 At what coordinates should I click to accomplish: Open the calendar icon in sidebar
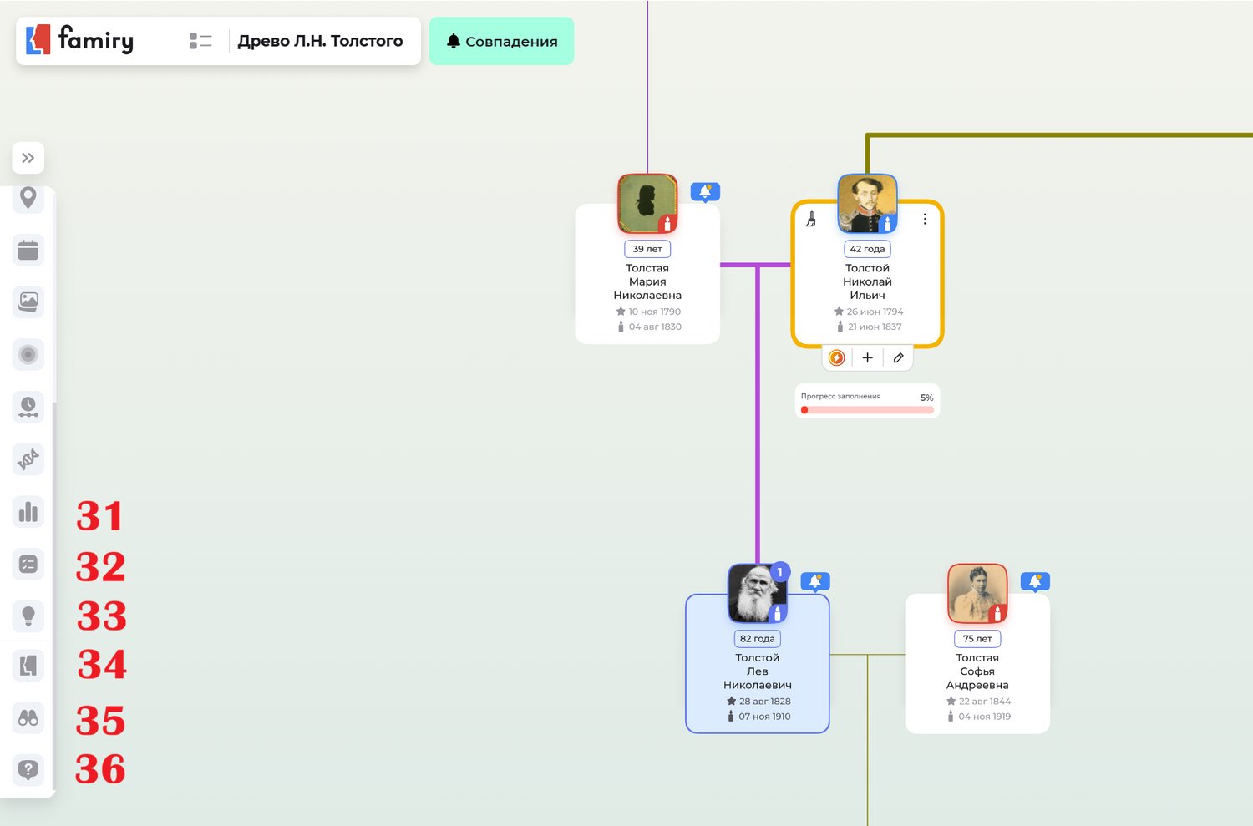point(28,250)
